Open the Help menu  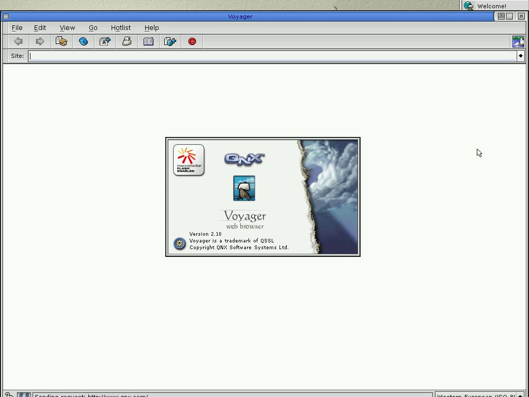point(151,28)
